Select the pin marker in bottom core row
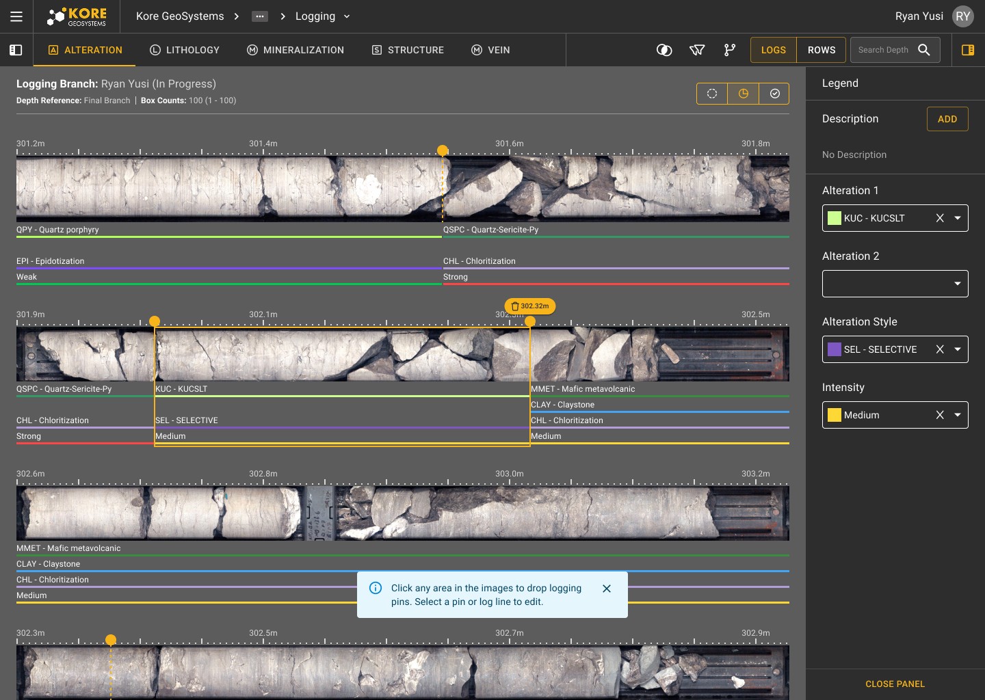Viewport: 985px width, 700px height. coord(111,640)
